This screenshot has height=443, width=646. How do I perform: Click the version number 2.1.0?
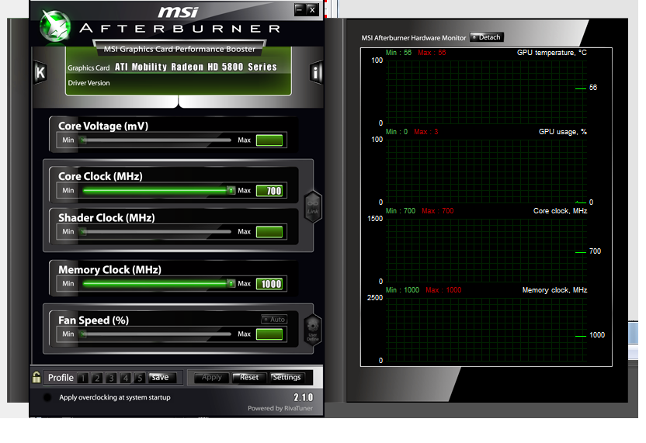coord(304,397)
